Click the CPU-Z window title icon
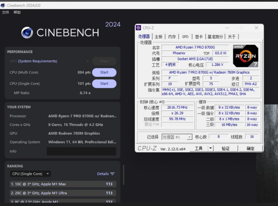 (138, 28)
